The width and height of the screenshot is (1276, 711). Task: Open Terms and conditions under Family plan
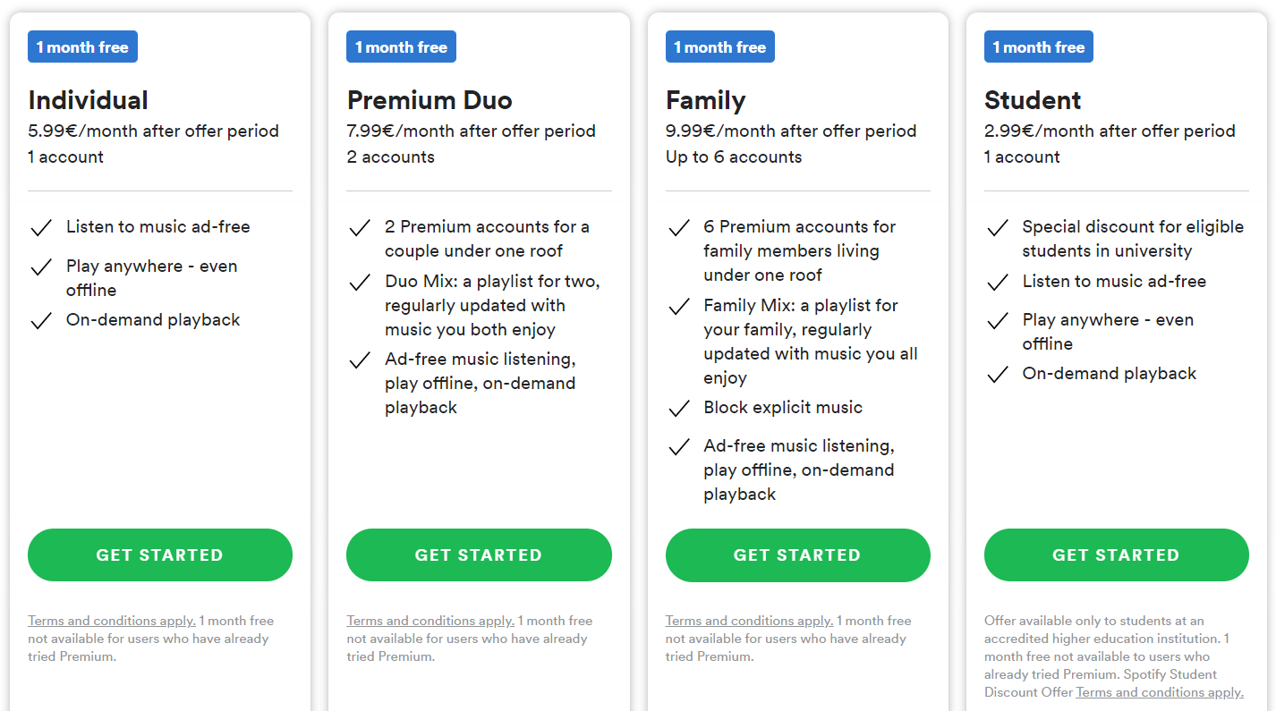pyautogui.click(x=749, y=621)
